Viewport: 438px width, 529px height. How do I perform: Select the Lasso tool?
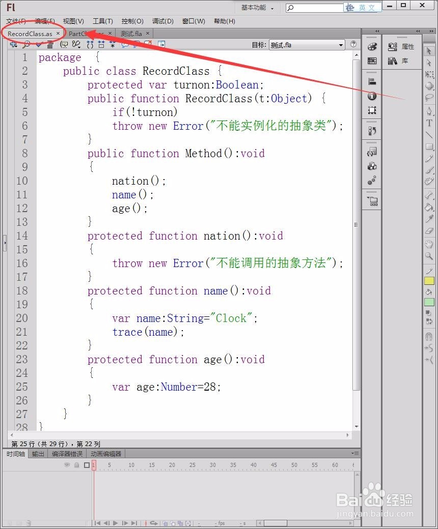click(429, 98)
